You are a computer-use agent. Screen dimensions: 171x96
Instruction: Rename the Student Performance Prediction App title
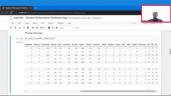(x=46, y=18)
